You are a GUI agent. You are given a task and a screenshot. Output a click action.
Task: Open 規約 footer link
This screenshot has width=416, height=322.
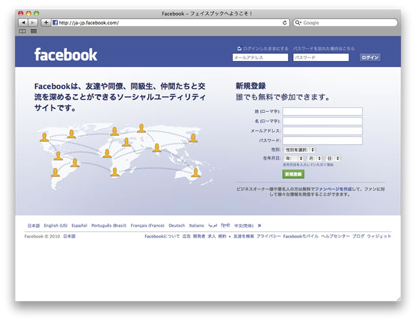[222, 236]
